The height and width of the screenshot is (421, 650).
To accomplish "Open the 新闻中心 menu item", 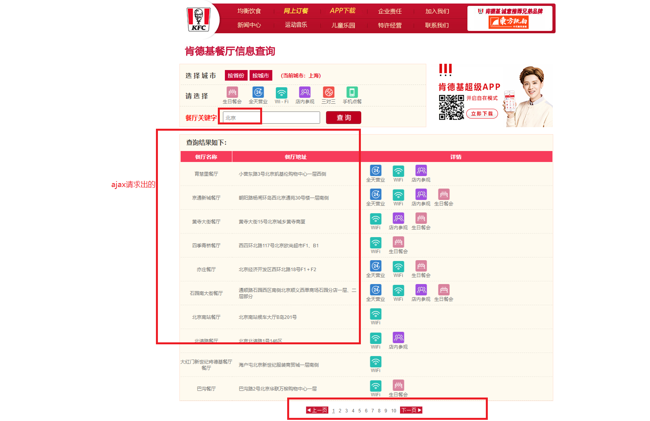I will tap(249, 25).
